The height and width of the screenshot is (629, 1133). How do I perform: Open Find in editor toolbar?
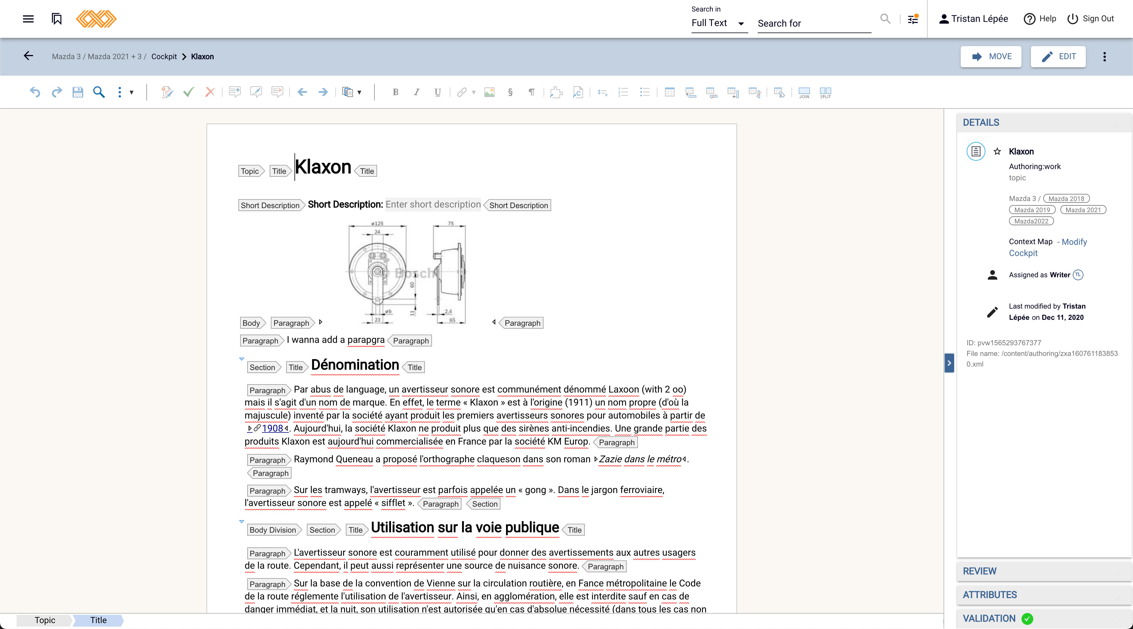point(99,92)
